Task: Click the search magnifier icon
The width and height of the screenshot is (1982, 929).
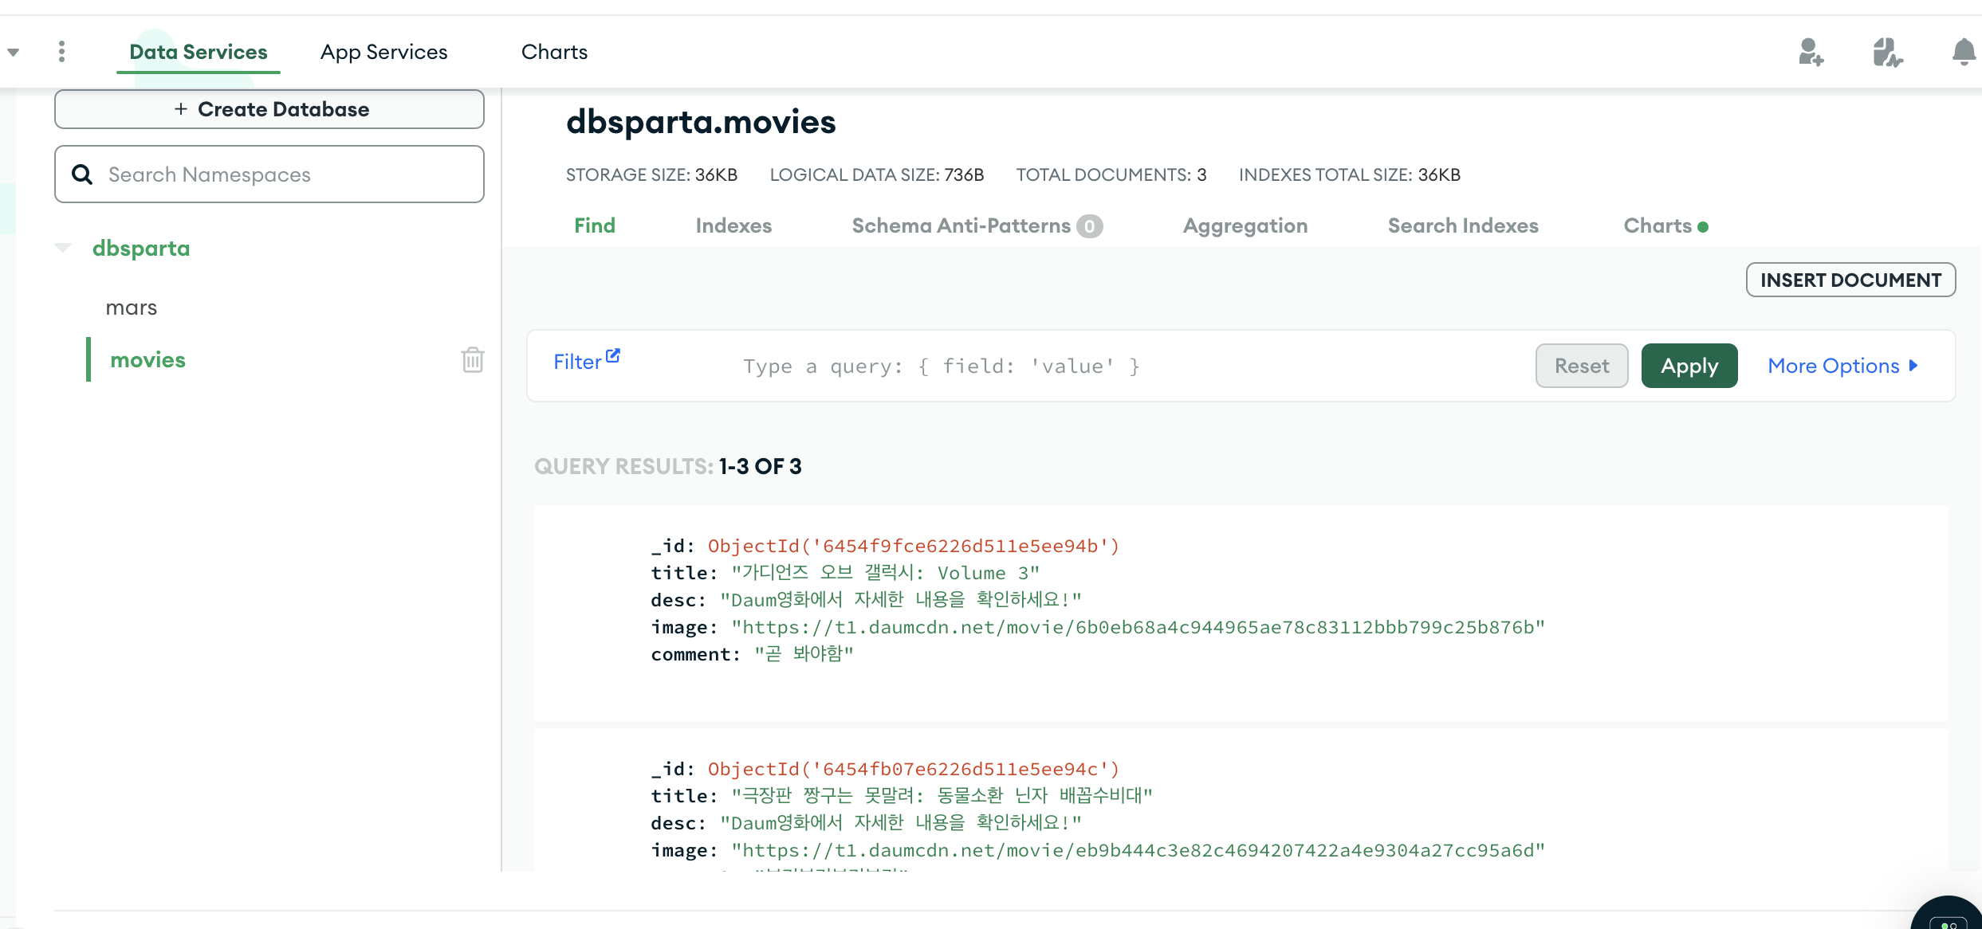Action: (x=82, y=174)
